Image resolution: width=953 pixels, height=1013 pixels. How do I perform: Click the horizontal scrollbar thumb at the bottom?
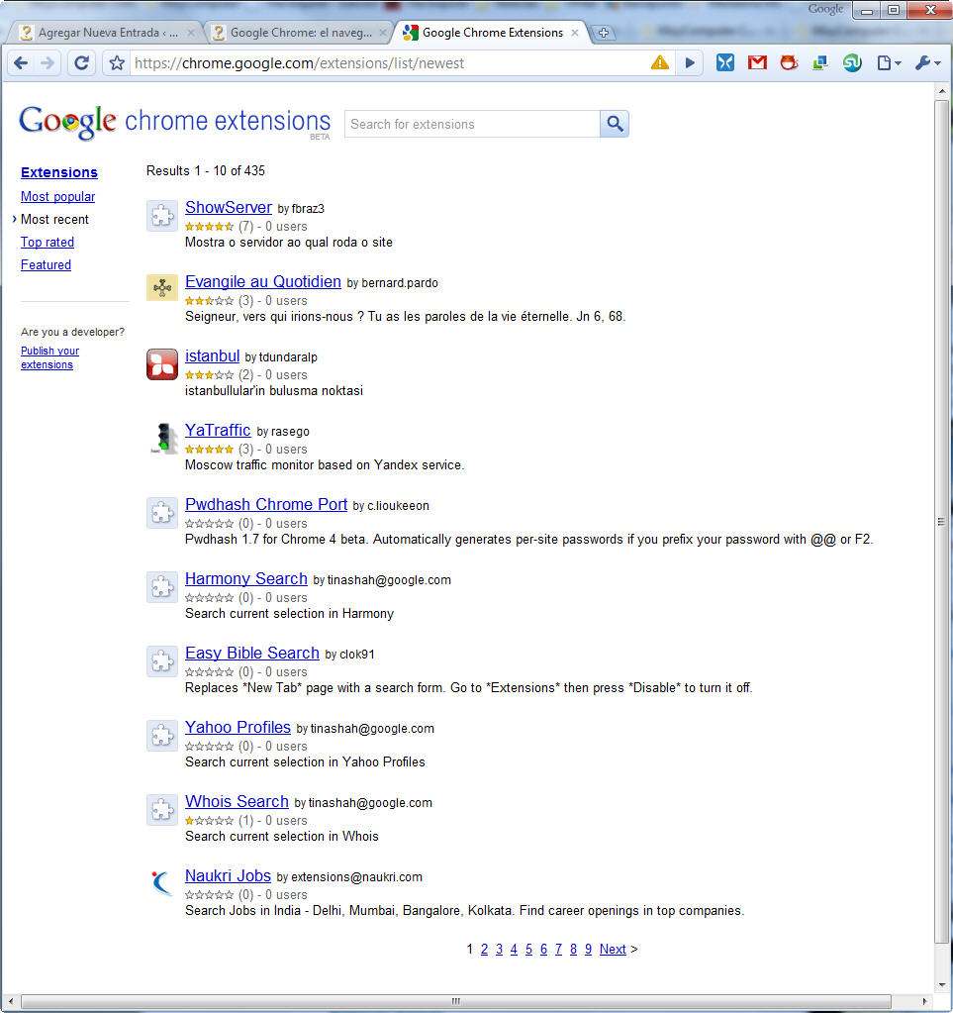[456, 1001]
